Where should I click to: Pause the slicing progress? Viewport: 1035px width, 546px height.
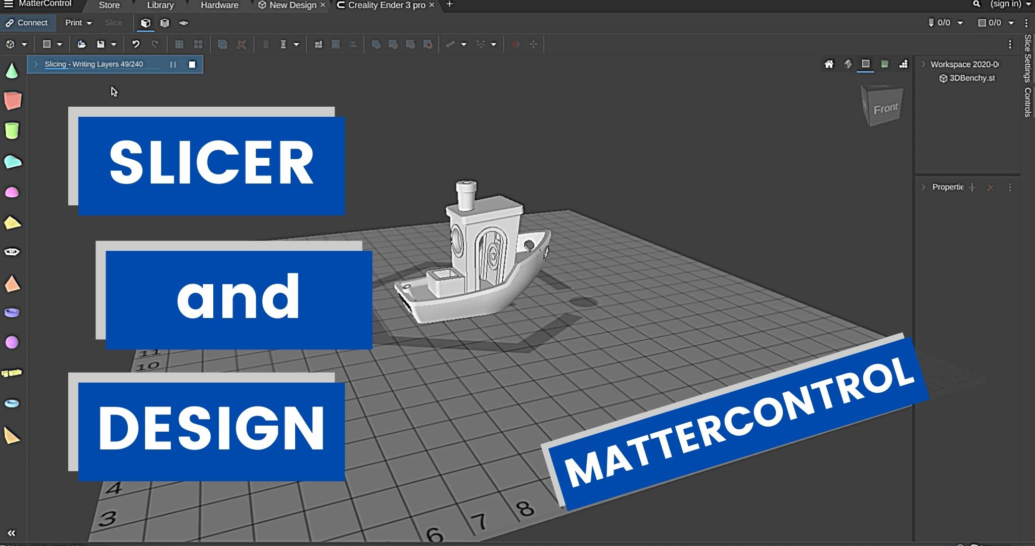pos(173,64)
